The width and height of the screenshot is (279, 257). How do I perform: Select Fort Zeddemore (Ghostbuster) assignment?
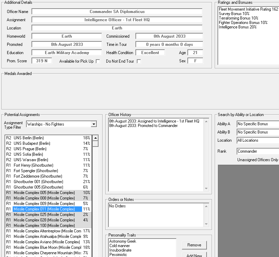click(x=48, y=176)
